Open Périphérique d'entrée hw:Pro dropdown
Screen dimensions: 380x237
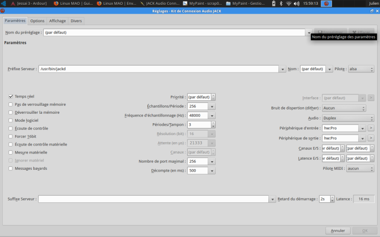362,128
